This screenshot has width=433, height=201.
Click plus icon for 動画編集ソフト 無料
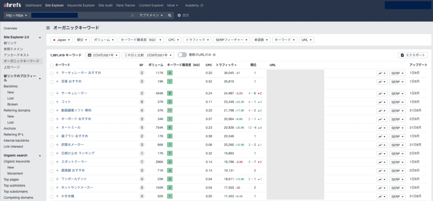click(x=57, y=111)
